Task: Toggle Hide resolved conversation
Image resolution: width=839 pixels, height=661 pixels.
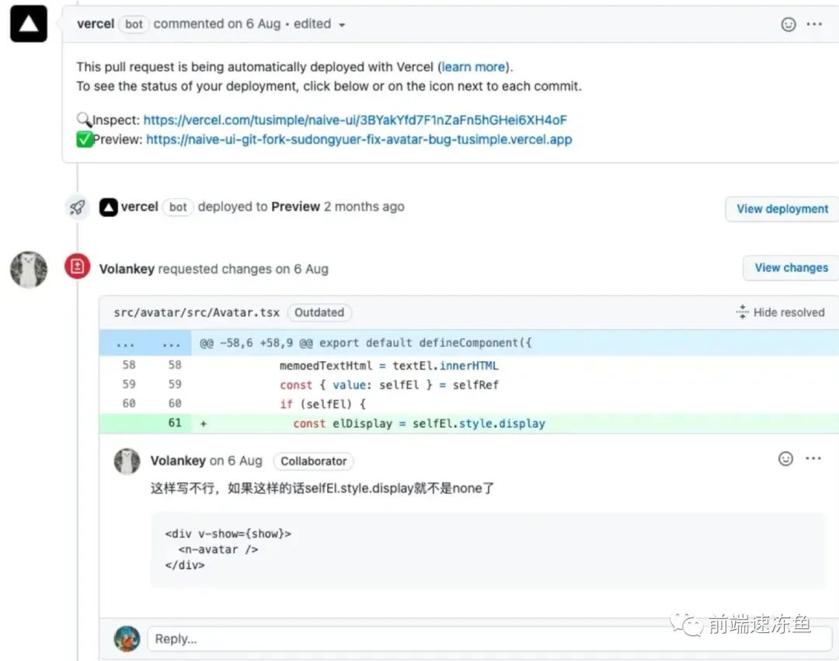Action: [781, 312]
